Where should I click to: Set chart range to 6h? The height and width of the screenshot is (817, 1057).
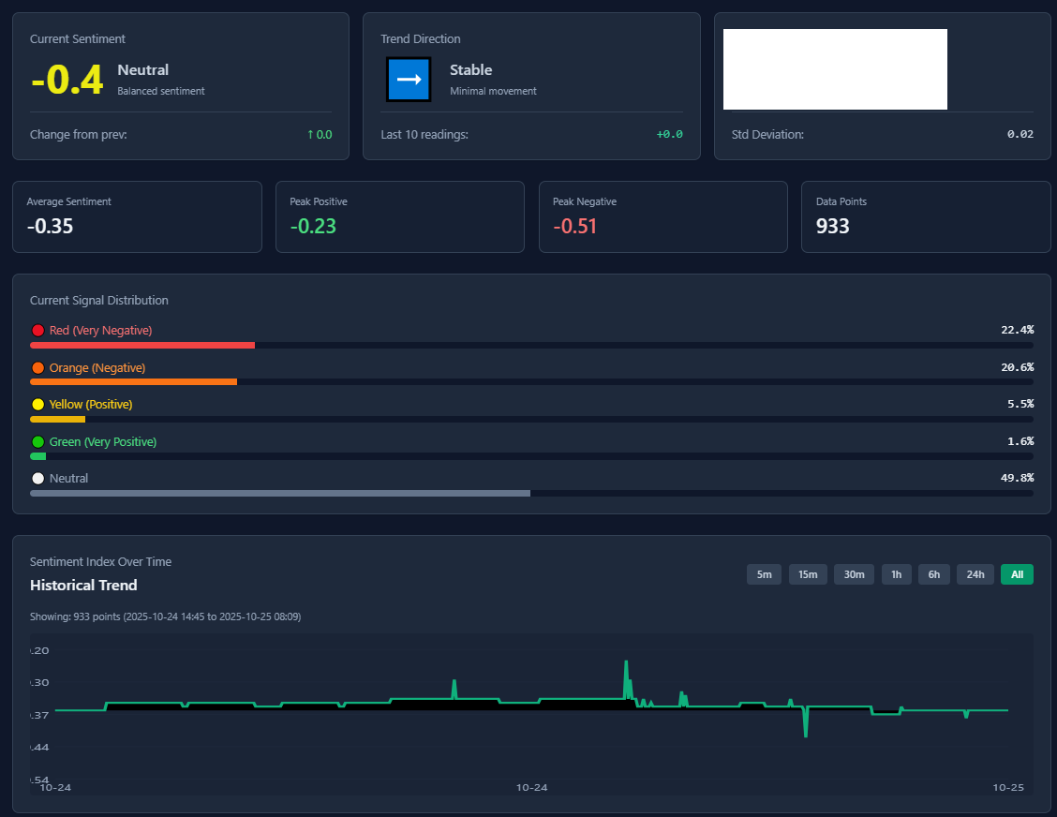(933, 574)
